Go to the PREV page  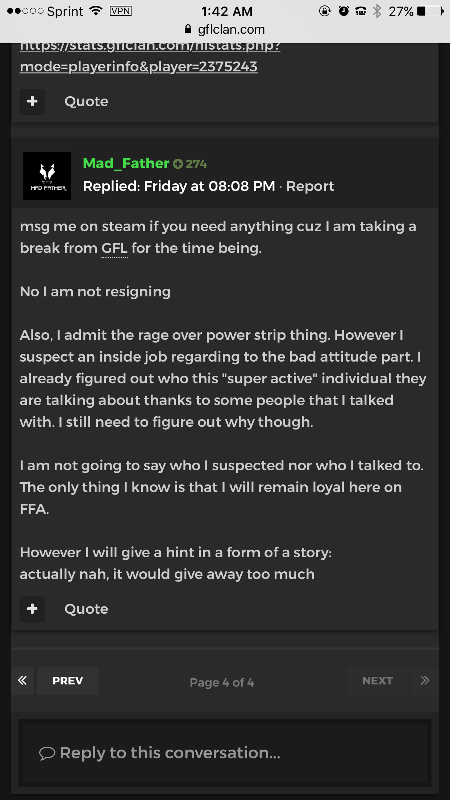(x=68, y=681)
